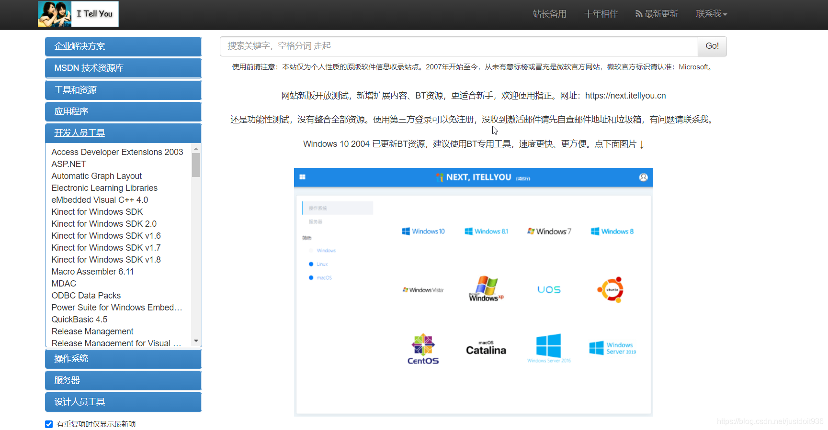Expand the 服务器 category
Image resolution: width=828 pixels, height=430 pixels.
123,380
